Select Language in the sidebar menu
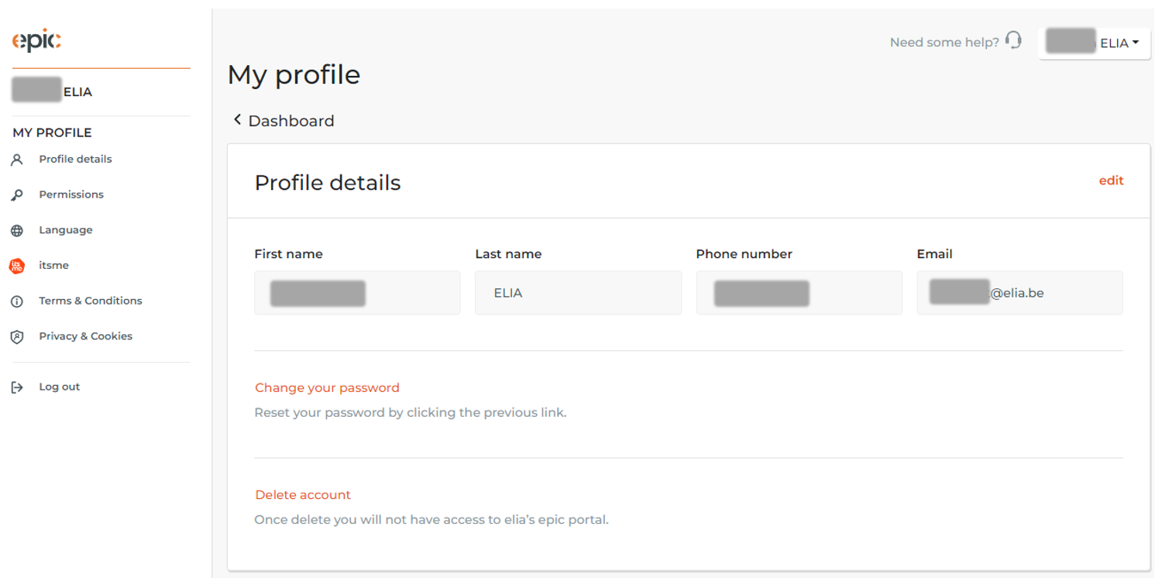 (x=66, y=230)
